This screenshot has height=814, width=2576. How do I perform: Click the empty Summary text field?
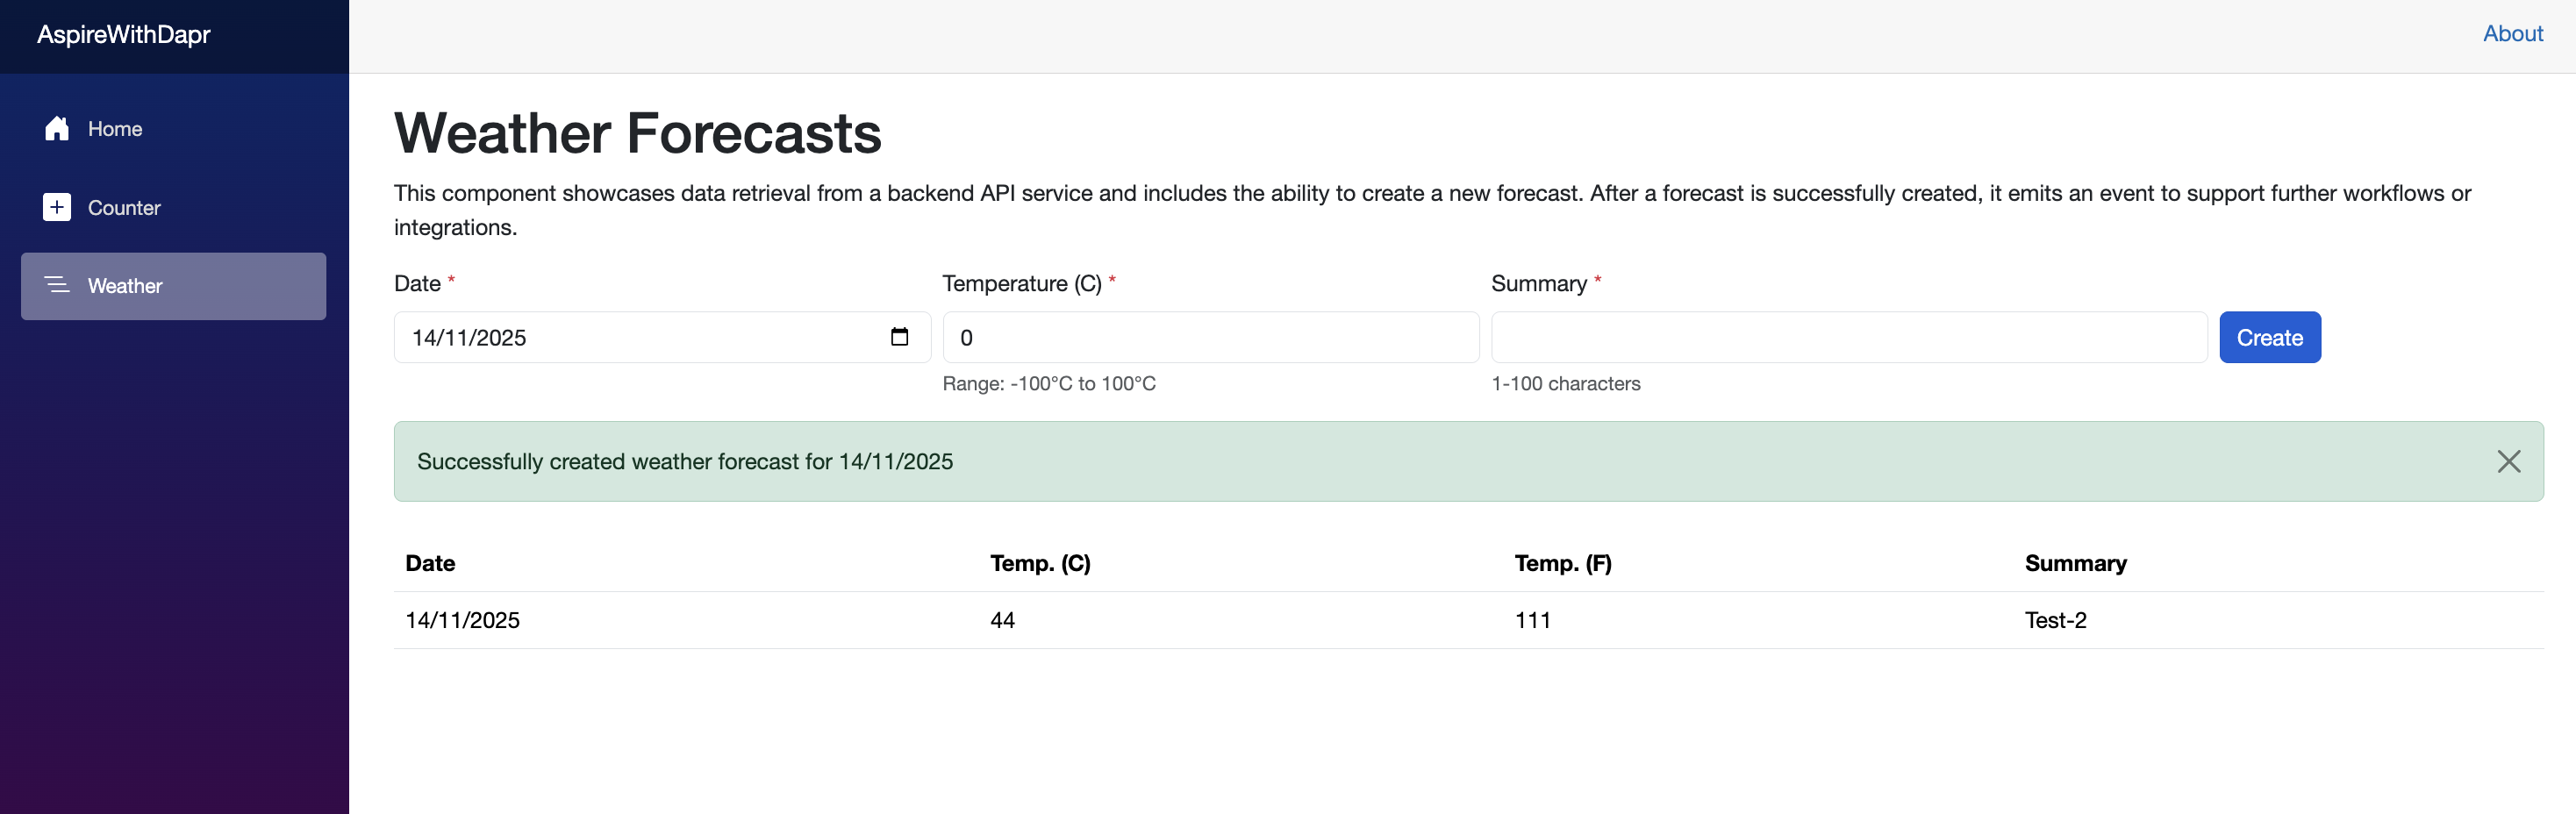tap(1848, 338)
